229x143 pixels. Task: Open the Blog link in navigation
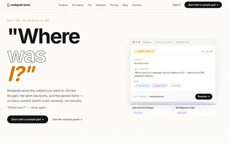point(125,5)
